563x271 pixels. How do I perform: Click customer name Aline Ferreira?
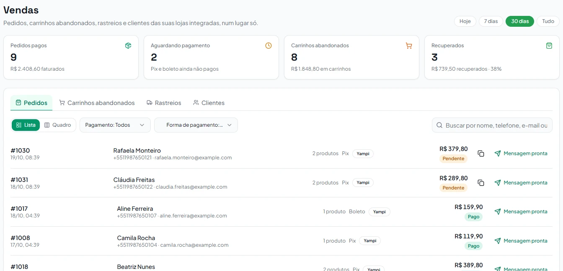tap(135, 209)
